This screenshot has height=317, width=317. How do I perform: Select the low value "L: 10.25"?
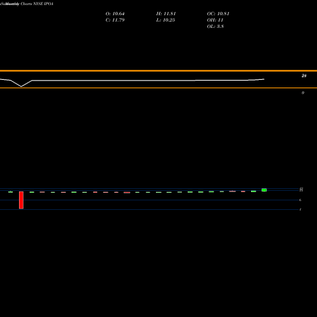[x=165, y=20]
